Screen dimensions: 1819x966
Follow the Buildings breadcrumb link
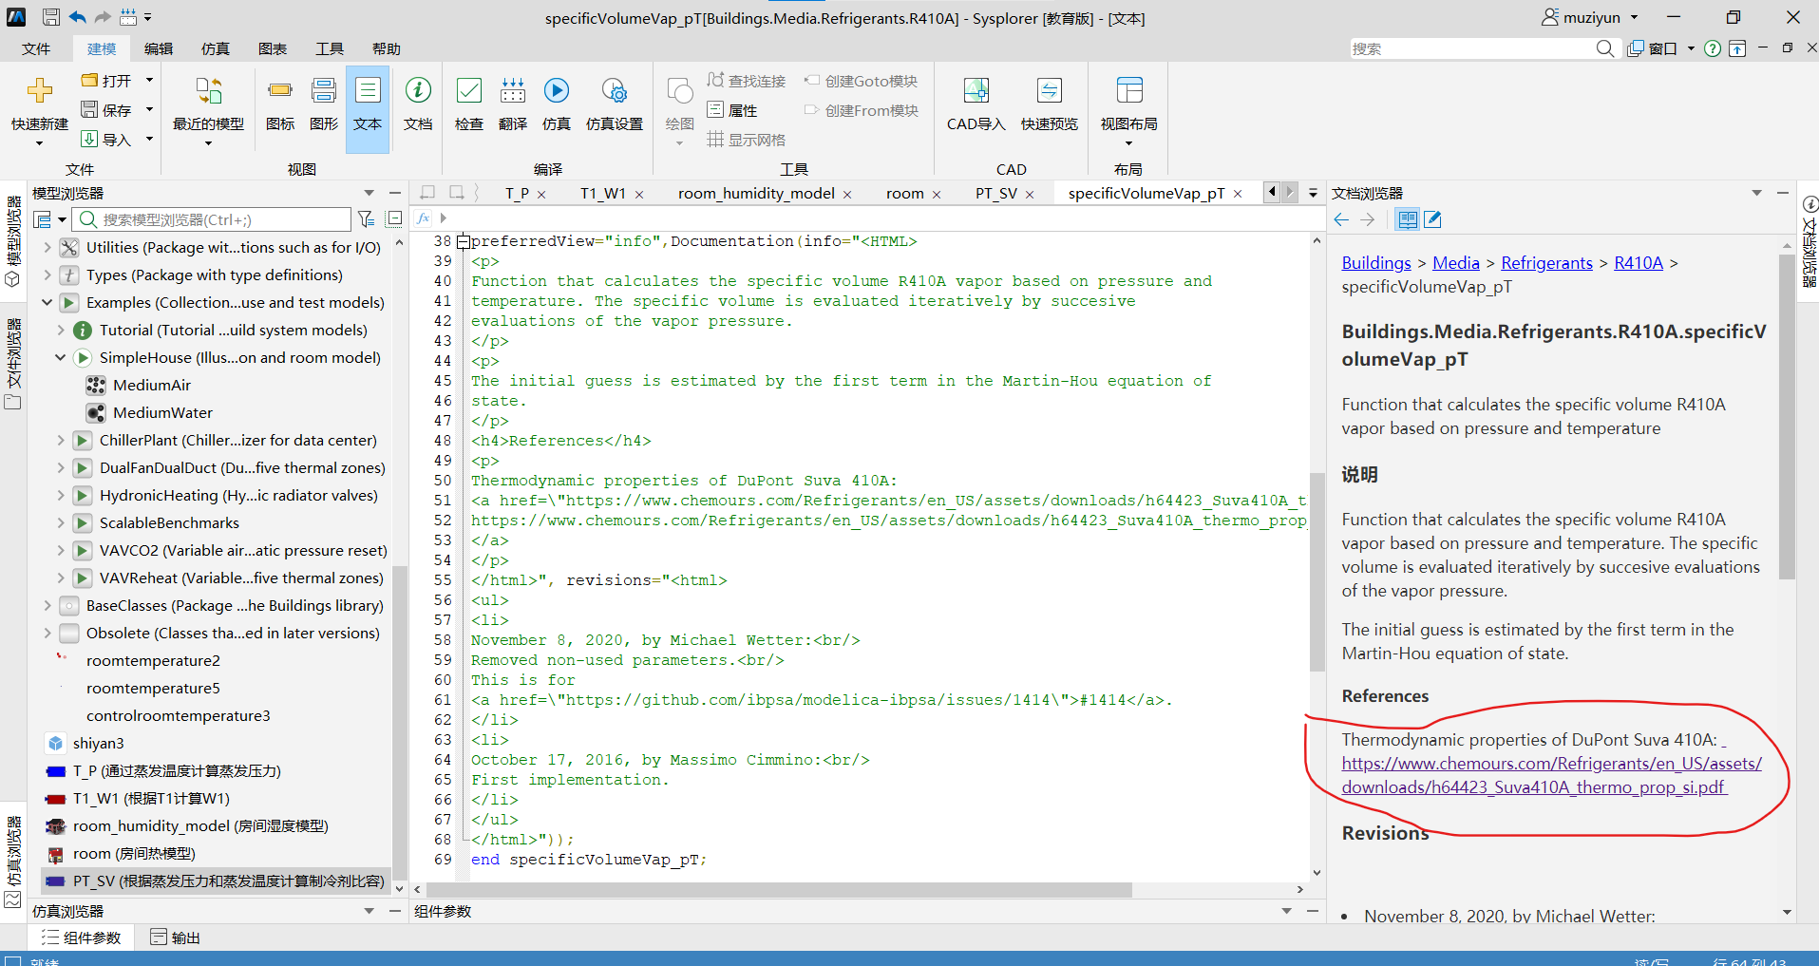click(1376, 262)
